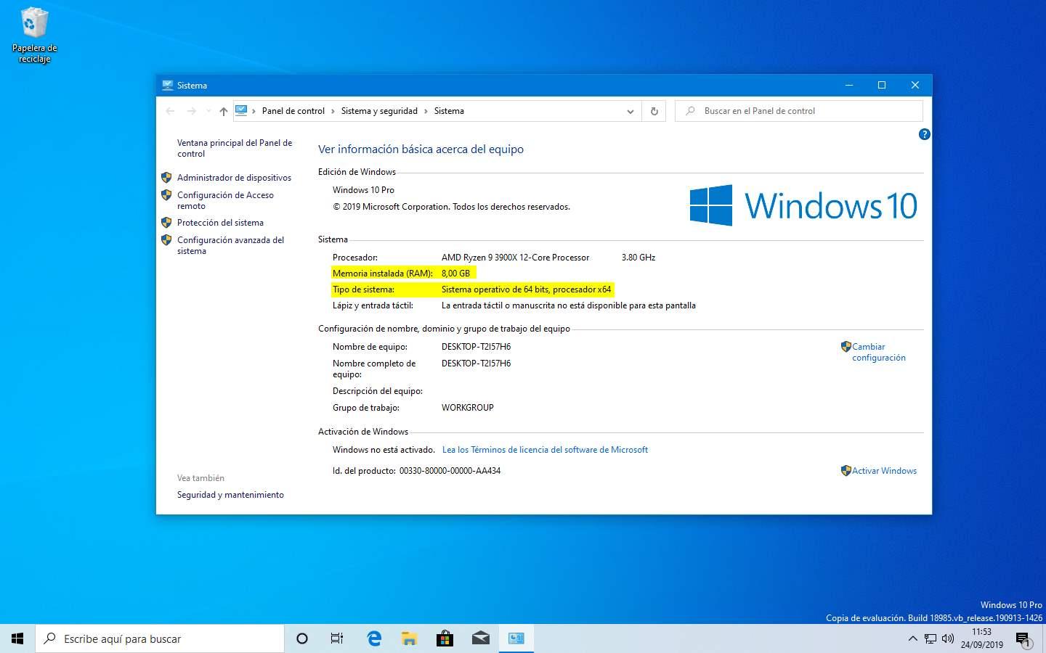Expand chevron after Panel de control breadcrumb

(x=333, y=111)
